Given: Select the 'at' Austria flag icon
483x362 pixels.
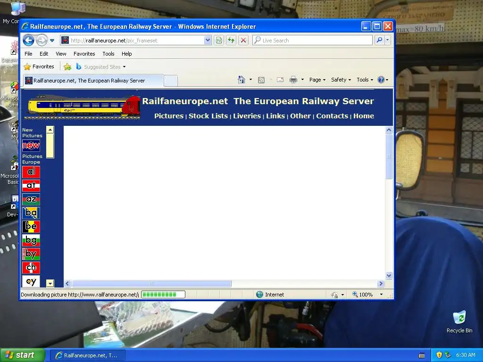Looking at the screenshot, I should 31,186.
